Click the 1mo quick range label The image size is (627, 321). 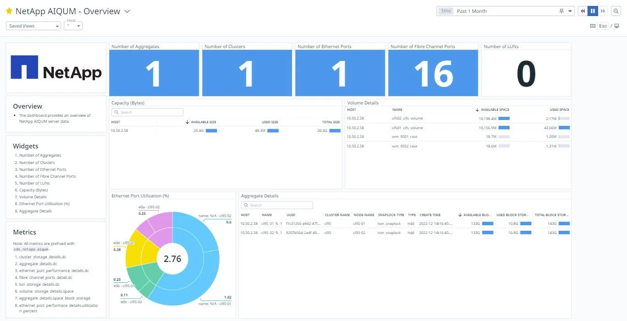(445, 11)
